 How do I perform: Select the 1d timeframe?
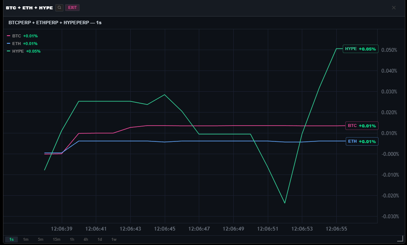(x=100, y=239)
